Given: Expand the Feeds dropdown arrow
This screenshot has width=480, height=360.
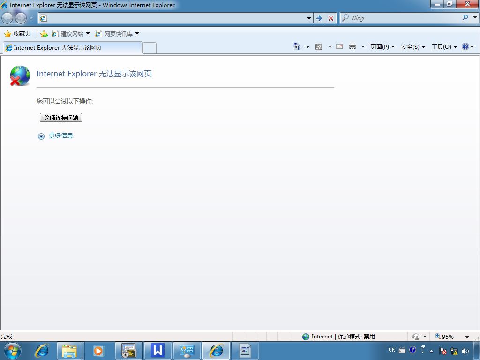Looking at the screenshot, I should click(330, 47).
